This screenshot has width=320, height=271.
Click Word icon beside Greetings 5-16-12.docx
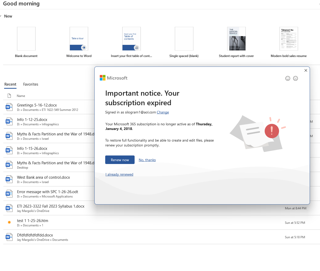tap(9, 107)
